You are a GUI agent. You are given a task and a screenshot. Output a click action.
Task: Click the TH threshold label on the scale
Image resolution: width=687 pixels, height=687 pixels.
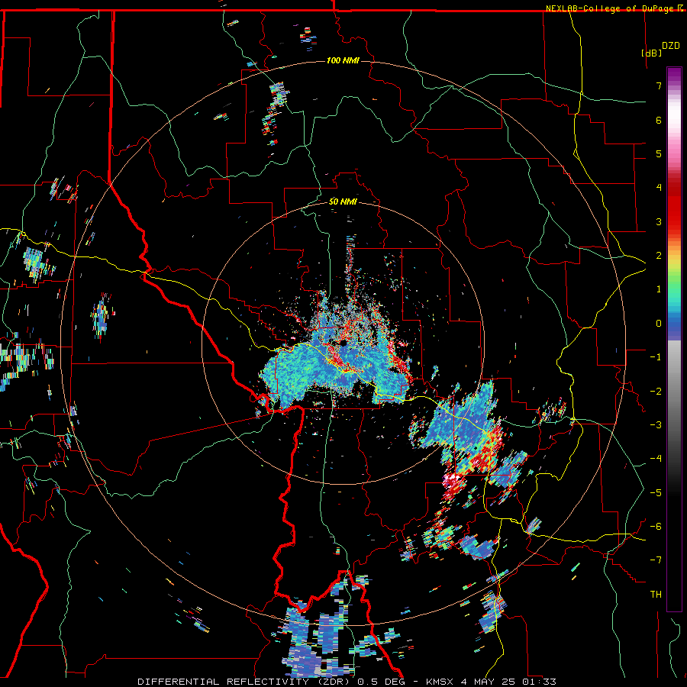pos(656,595)
